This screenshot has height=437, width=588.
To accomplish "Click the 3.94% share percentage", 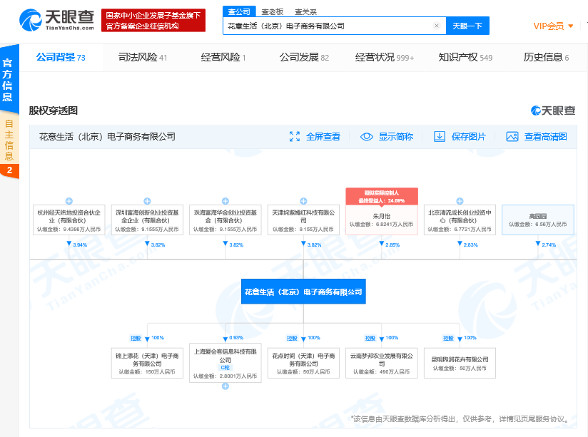I will pos(80,245).
